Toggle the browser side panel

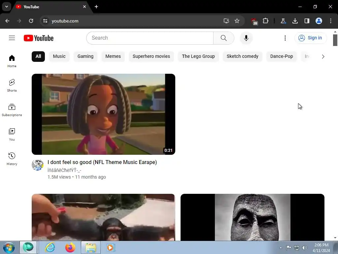coord(307,21)
